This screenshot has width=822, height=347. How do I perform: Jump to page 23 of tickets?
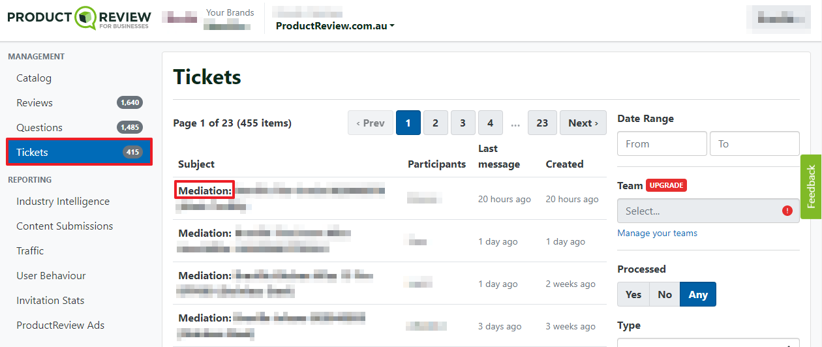tap(542, 123)
